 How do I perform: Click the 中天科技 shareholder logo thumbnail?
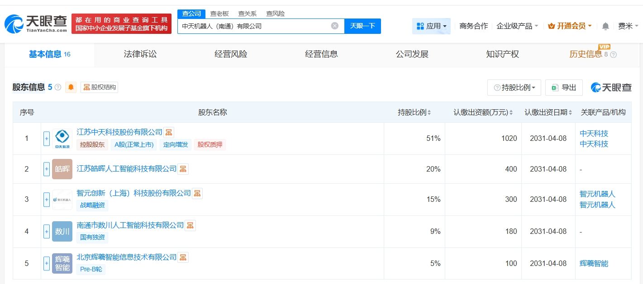point(62,138)
